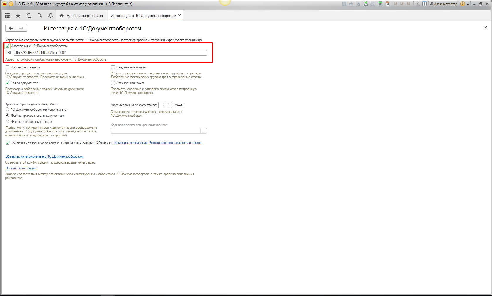The height and width of the screenshot is (296, 492).
Task: Click the search magnifier icon
Action: (x=40, y=16)
